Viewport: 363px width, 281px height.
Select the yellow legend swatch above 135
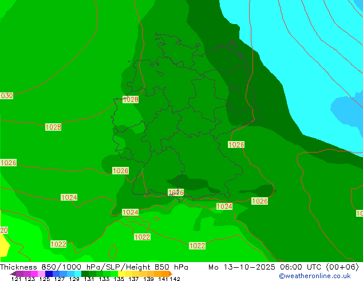pos(121,274)
